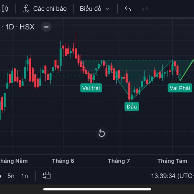Reset chart view with circular arrow
Screen dimensions: 194x194
pos(102,133)
